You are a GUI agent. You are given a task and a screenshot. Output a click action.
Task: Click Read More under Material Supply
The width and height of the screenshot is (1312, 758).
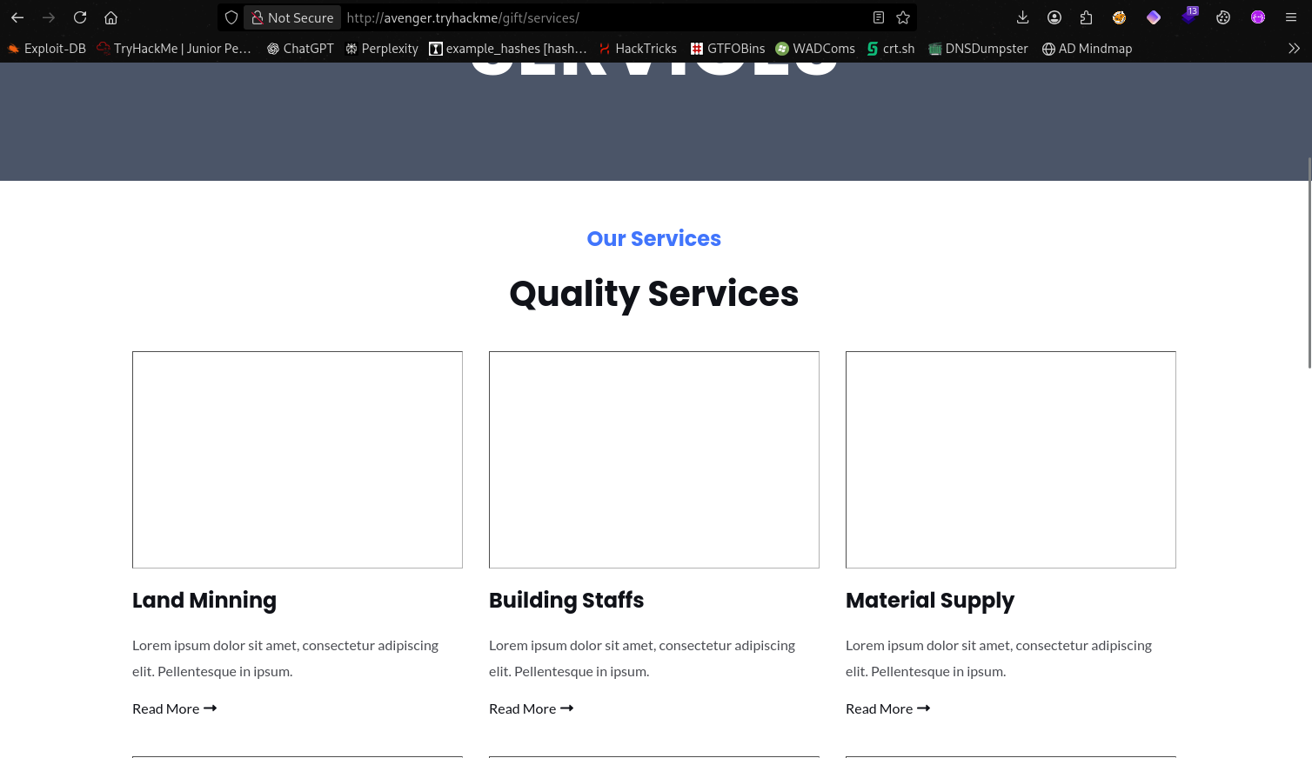[x=887, y=708]
